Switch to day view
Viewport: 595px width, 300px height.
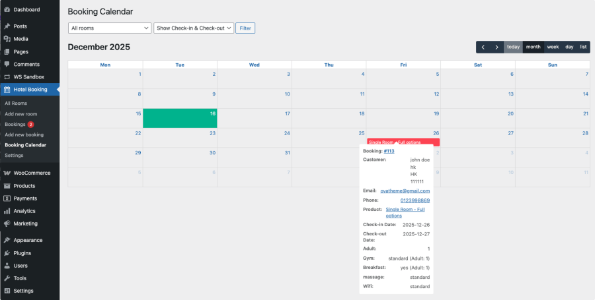point(569,47)
